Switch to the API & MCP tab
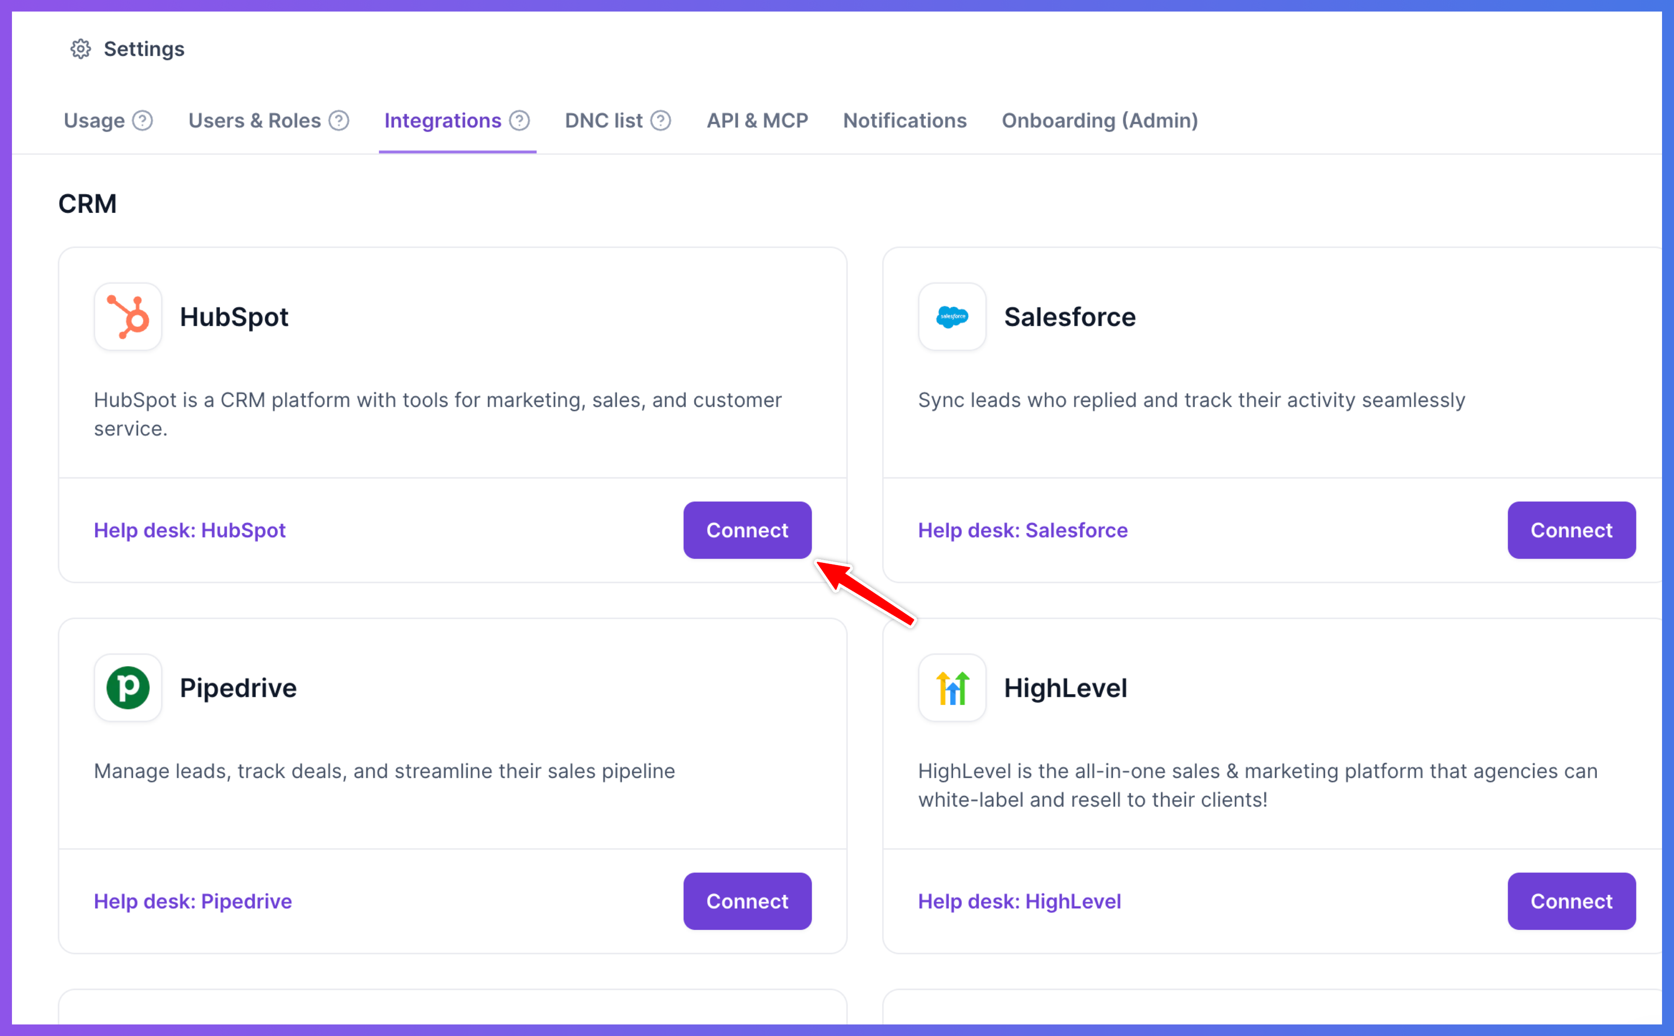The width and height of the screenshot is (1674, 1036). click(x=757, y=120)
